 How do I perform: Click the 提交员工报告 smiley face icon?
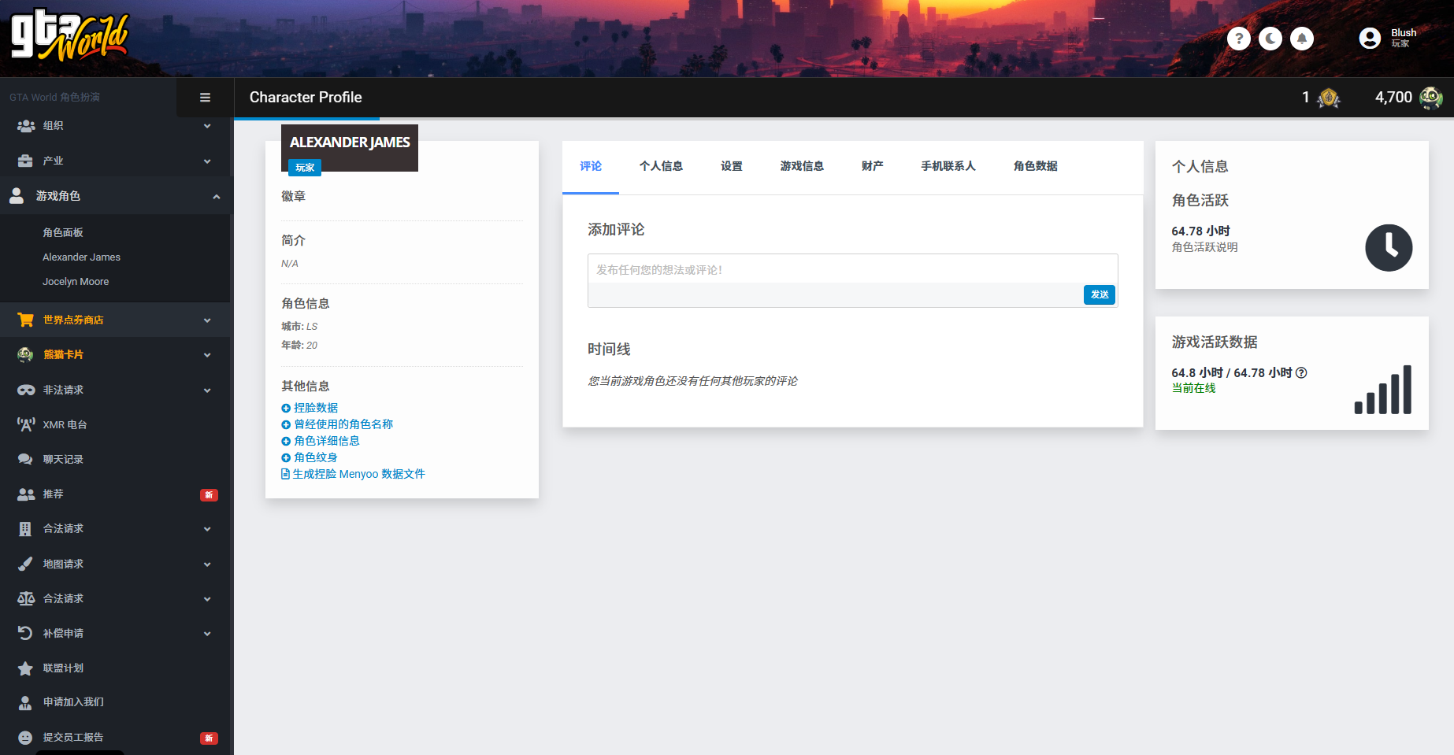pyautogui.click(x=25, y=738)
